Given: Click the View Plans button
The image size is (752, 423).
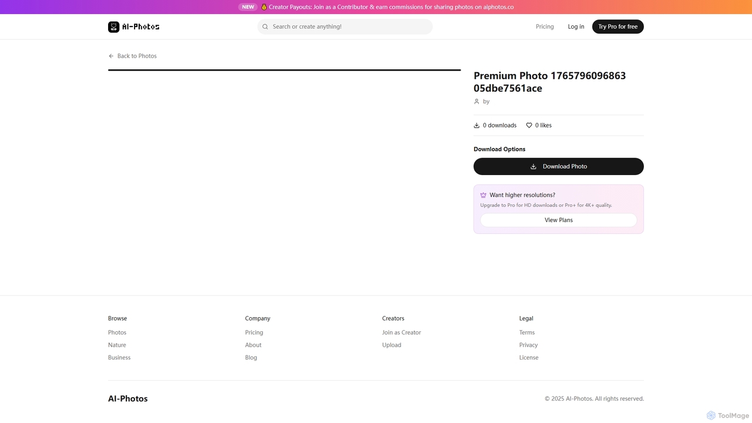Looking at the screenshot, I should (x=559, y=220).
